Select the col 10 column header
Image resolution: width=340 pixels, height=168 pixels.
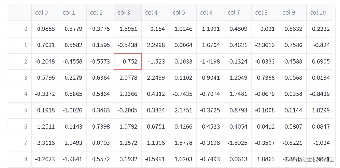tap(320, 13)
